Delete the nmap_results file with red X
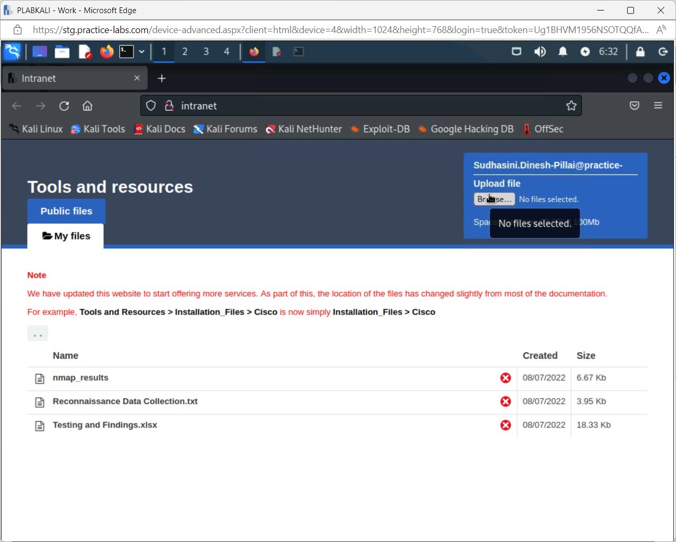This screenshot has height=542, width=676. coord(505,378)
